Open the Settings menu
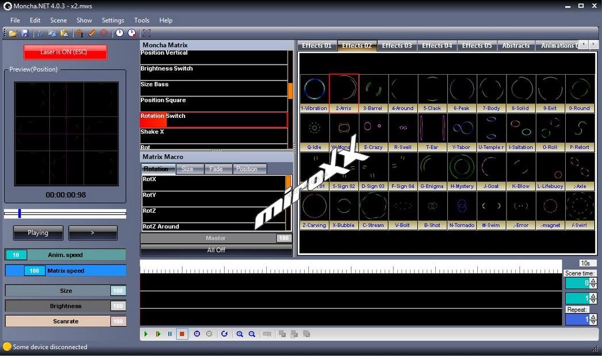The width and height of the screenshot is (602, 356). (113, 20)
